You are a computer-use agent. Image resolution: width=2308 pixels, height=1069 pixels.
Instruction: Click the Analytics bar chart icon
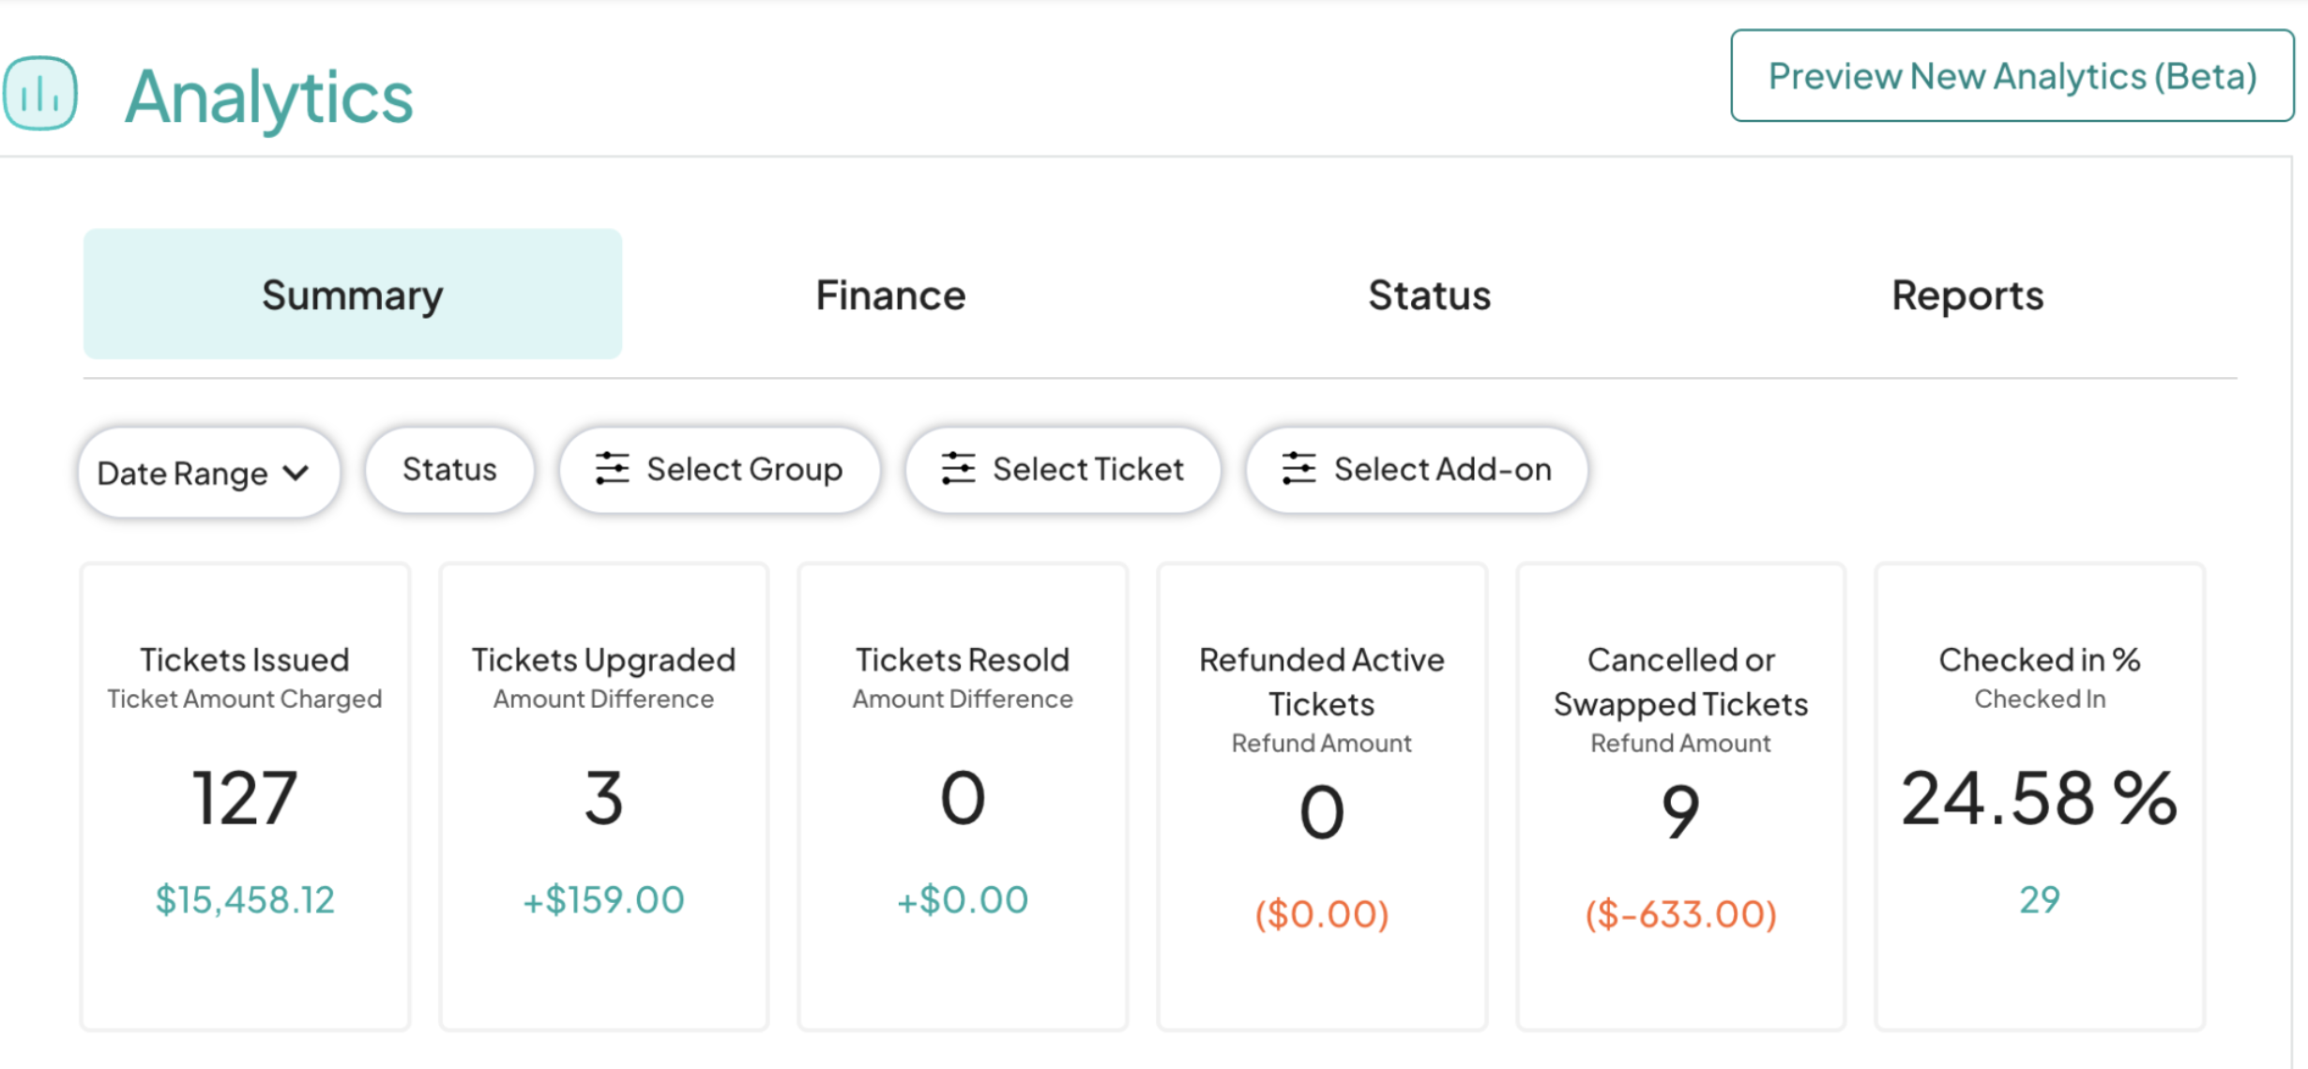coord(40,93)
